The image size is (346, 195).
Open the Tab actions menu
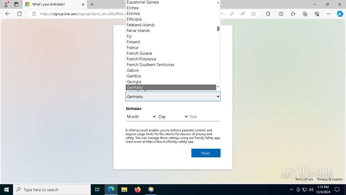tap(16, 4)
